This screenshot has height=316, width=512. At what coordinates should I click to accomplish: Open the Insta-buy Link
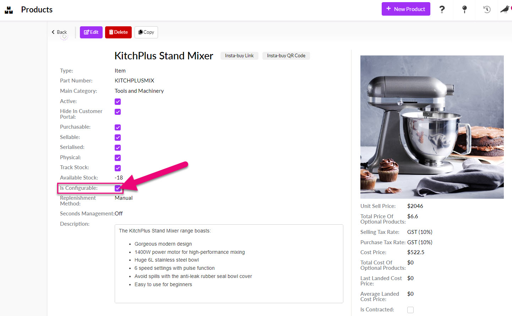(239, 55)
